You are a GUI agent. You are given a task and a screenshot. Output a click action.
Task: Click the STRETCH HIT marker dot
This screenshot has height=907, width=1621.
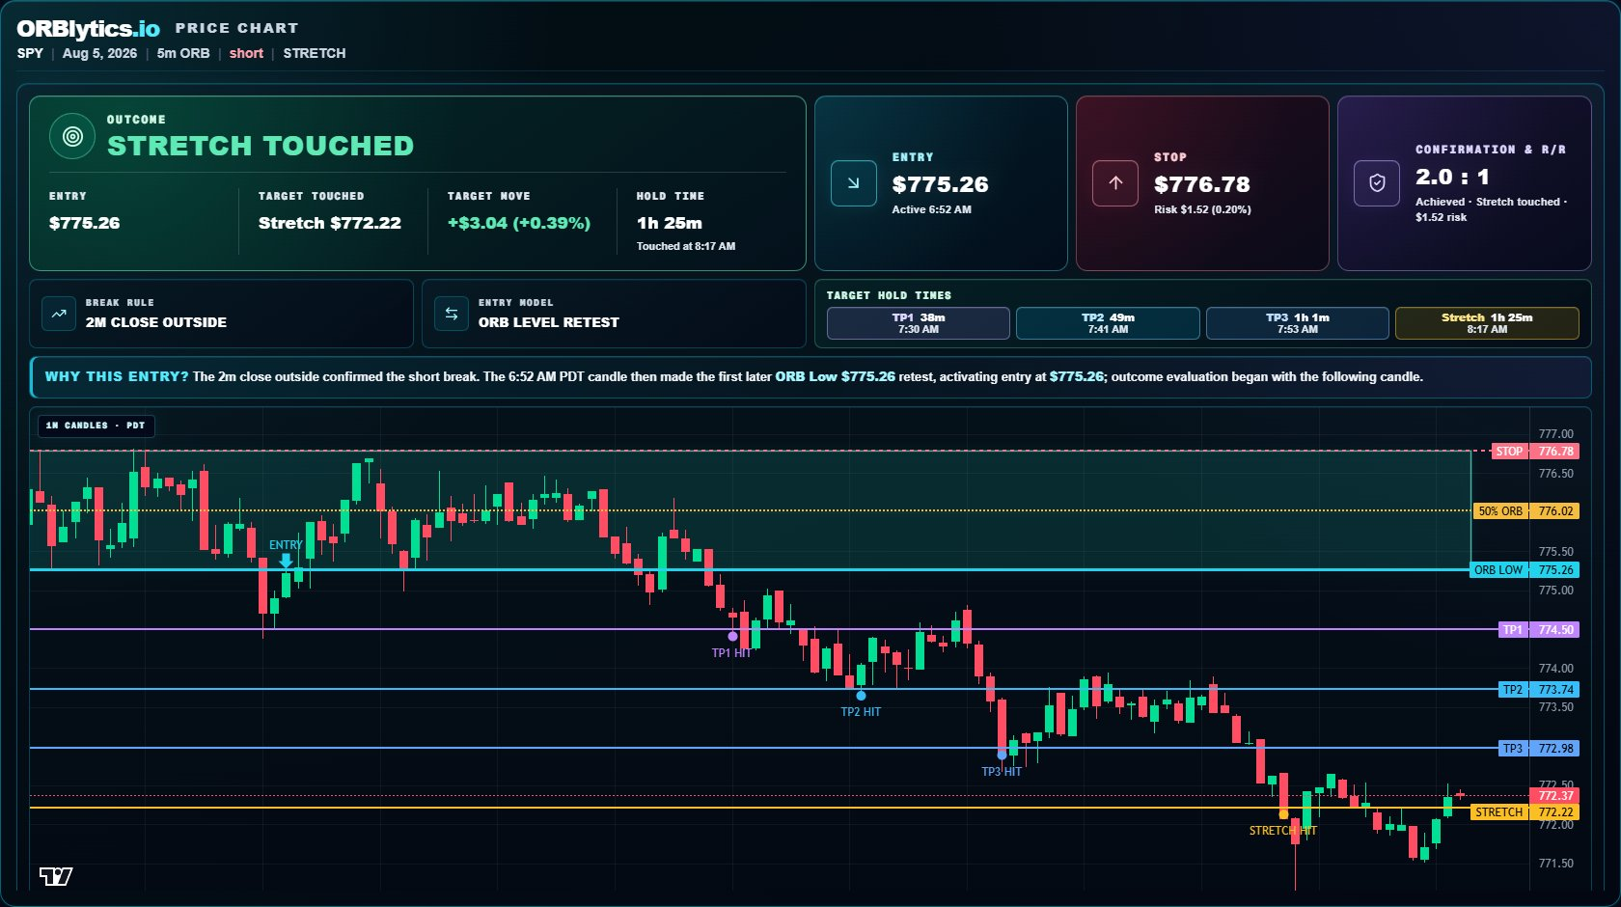pyautogui.click(x=1283, y=814)
